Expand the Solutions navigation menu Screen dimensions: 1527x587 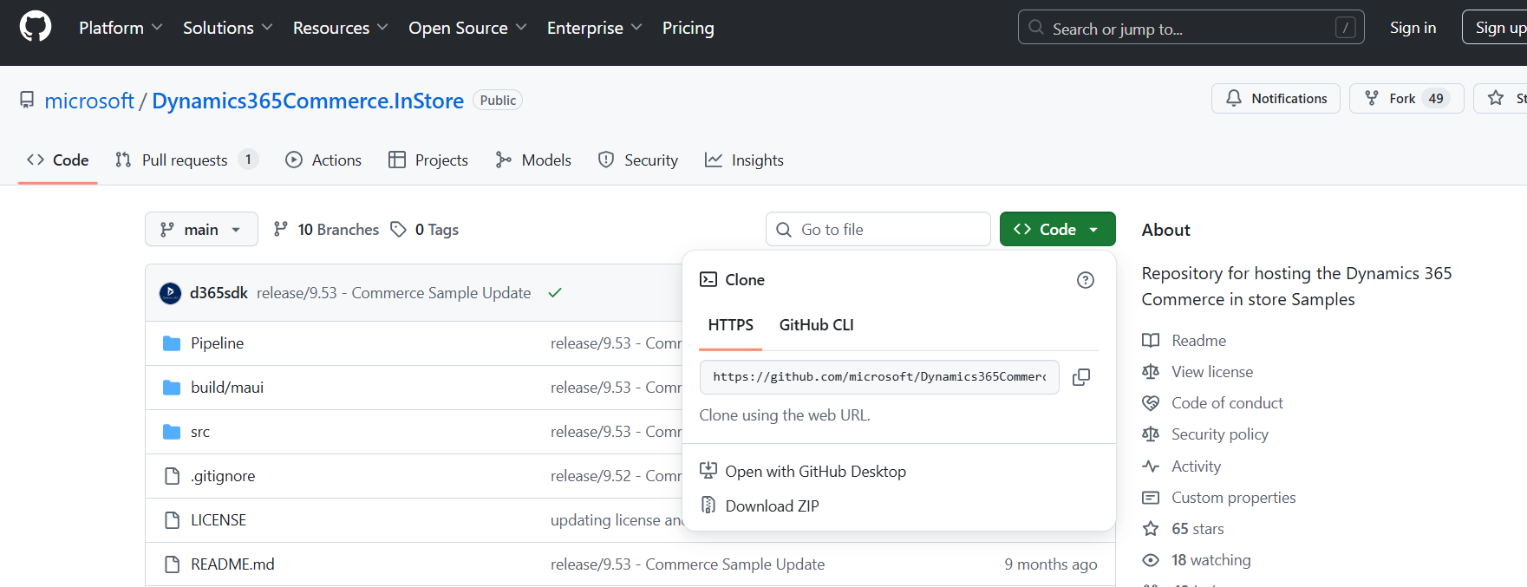click(x=227, y=28)
